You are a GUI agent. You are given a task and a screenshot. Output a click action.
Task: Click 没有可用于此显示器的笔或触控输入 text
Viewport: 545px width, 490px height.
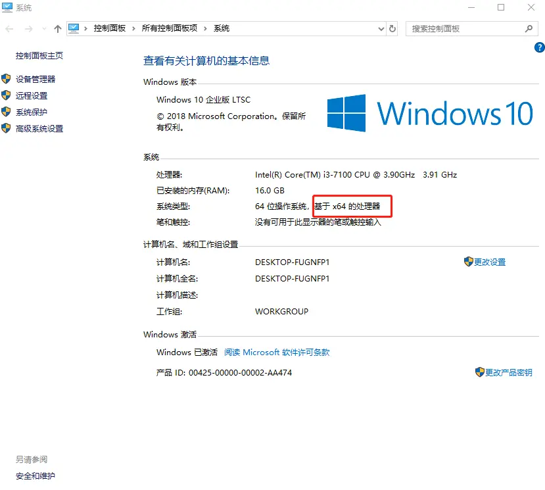pos(318,222)
